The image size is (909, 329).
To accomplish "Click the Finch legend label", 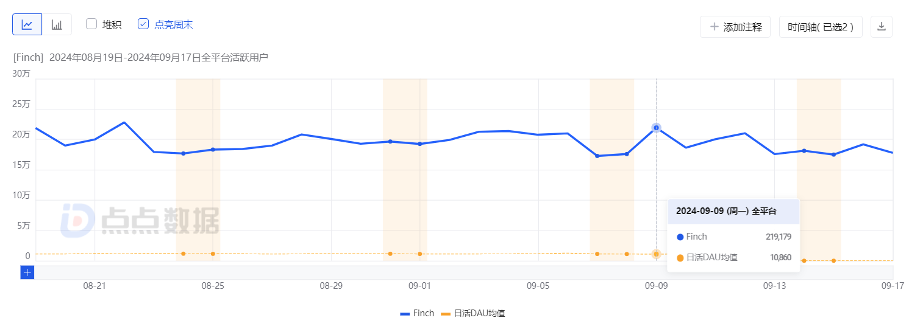I will tap(424, 313).
